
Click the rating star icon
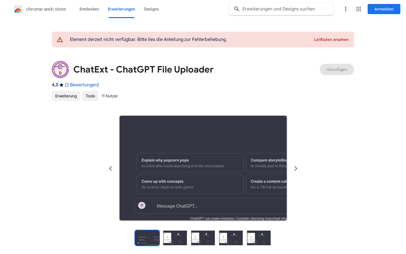61,85
